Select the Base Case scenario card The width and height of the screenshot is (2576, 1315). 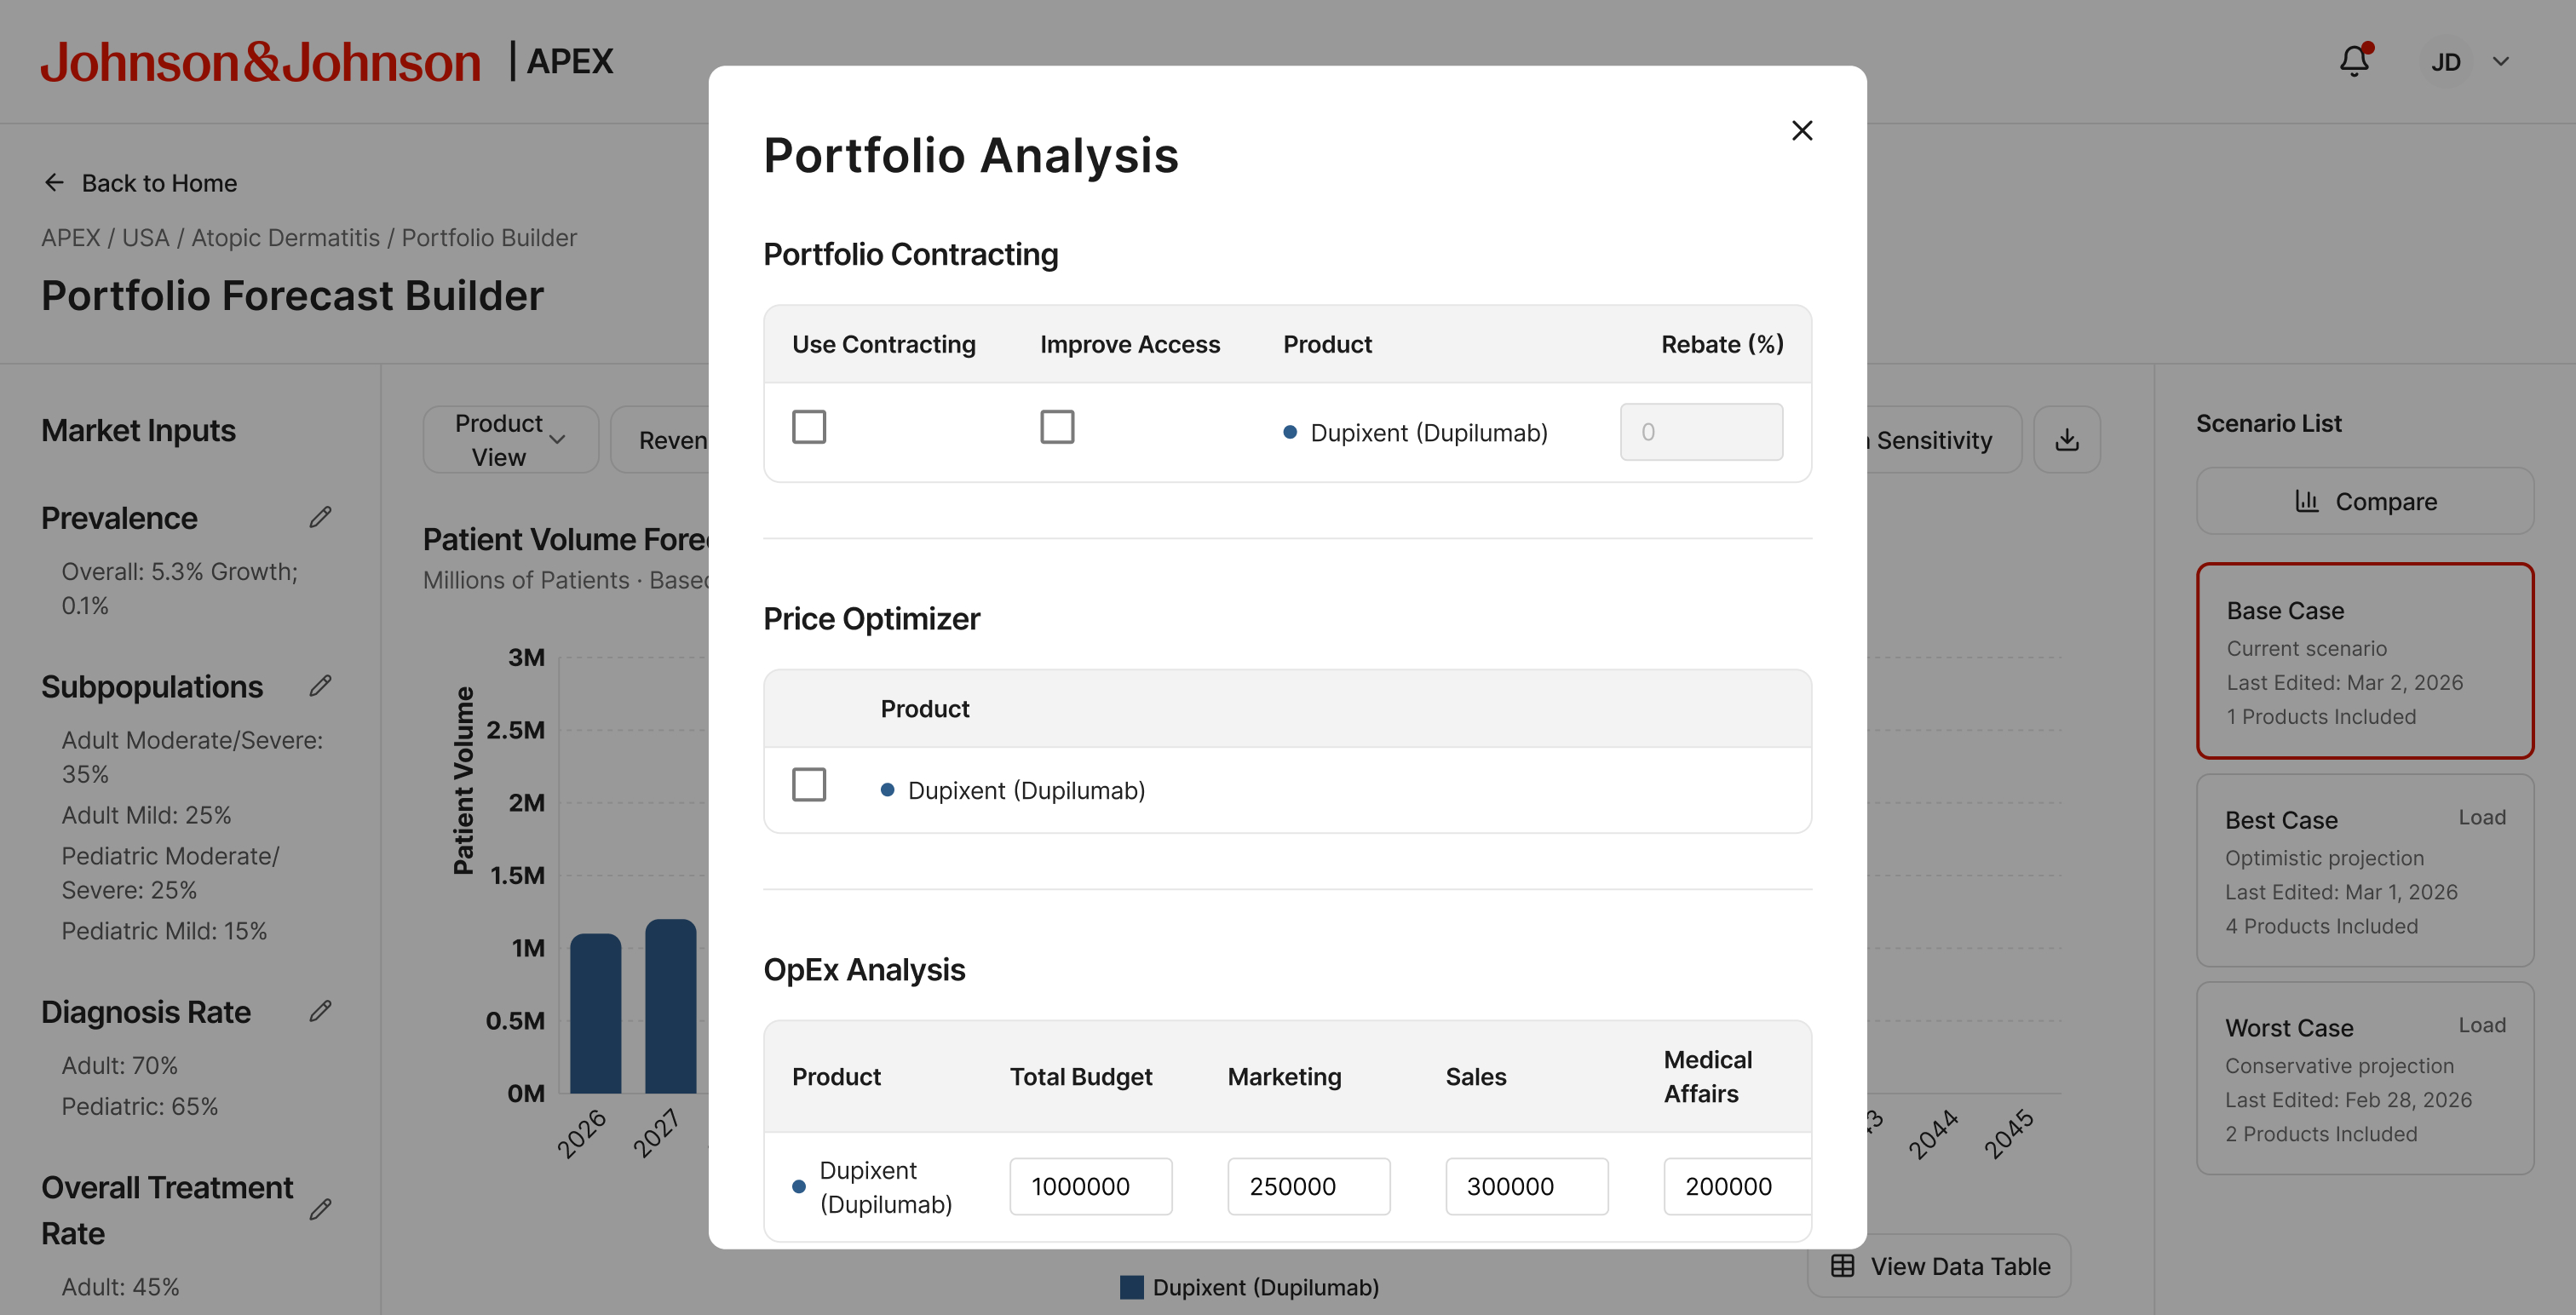tap(2364, 660)
